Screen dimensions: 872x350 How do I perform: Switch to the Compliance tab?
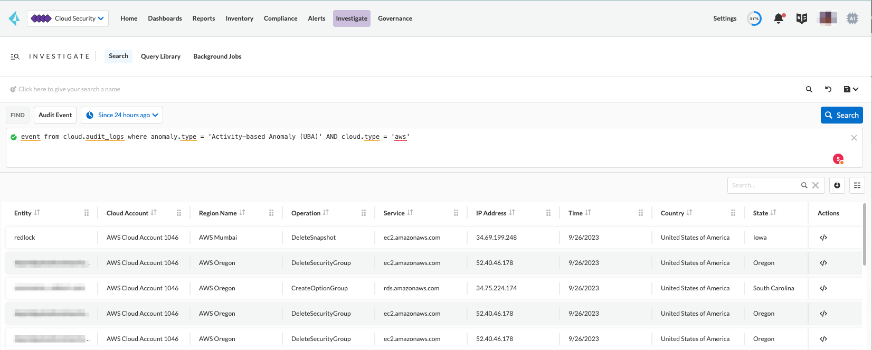click(x=281, y=18)
